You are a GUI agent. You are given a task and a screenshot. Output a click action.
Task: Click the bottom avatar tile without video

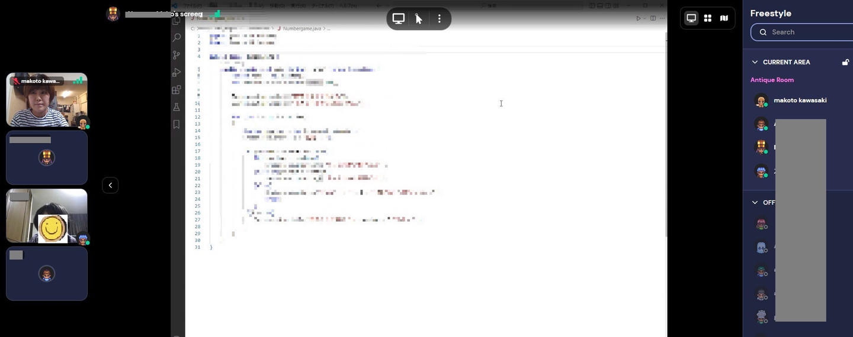(47, 274)
